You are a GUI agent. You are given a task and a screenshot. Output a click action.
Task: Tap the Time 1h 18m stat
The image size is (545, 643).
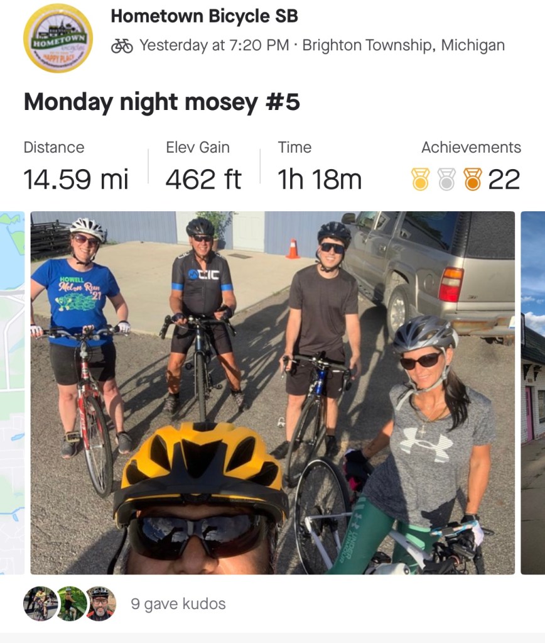click(320, 179)
